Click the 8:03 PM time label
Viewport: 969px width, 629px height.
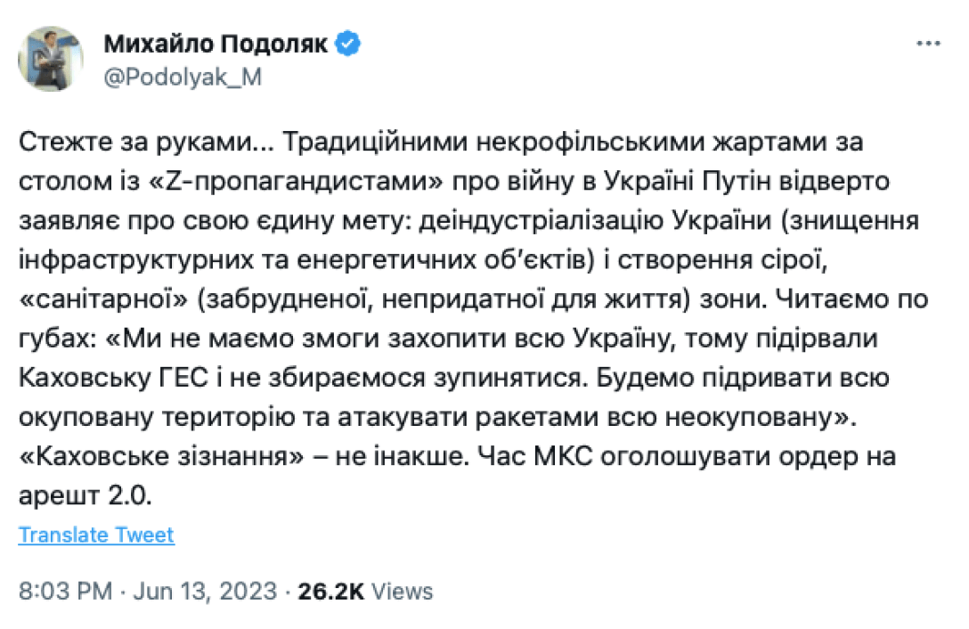[68, 591]
